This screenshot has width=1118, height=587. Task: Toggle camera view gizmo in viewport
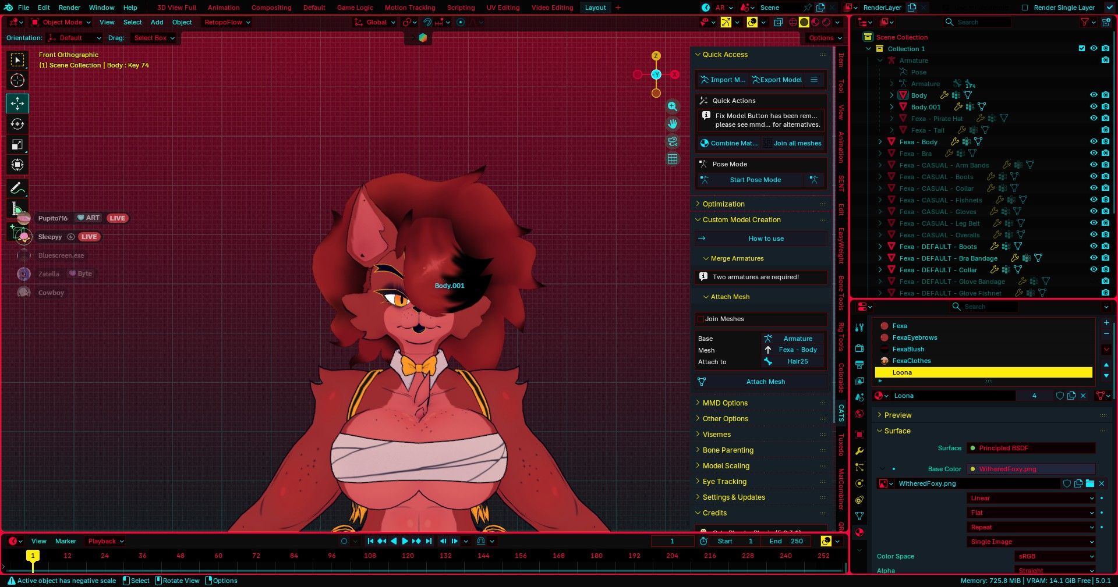click(673, 141)
